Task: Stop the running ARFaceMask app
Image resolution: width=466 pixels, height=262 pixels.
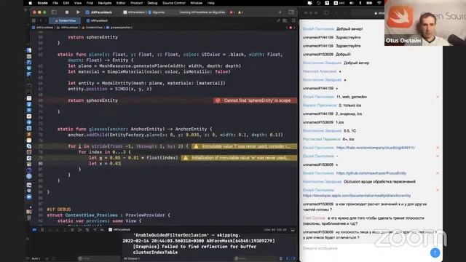Action: tap(67, 12)
